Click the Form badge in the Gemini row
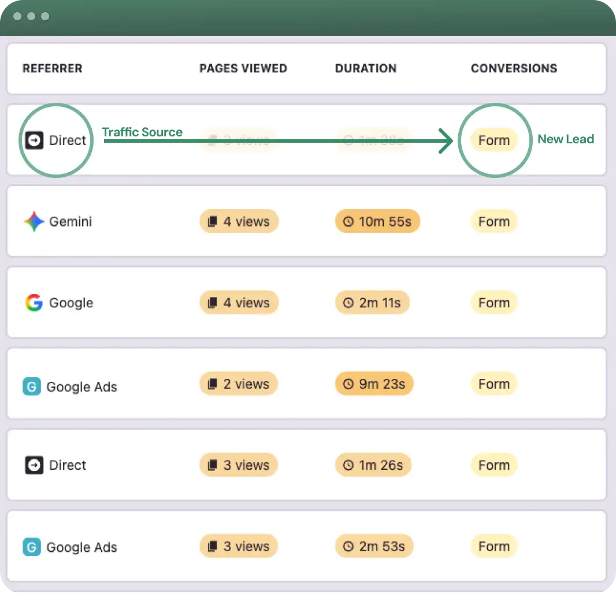The width and height of the screenshot is (616, 594). (x=494, y=221)
